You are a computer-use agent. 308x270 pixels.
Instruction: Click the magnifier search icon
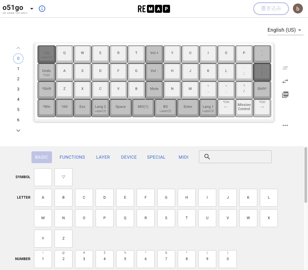coord(207,157)
